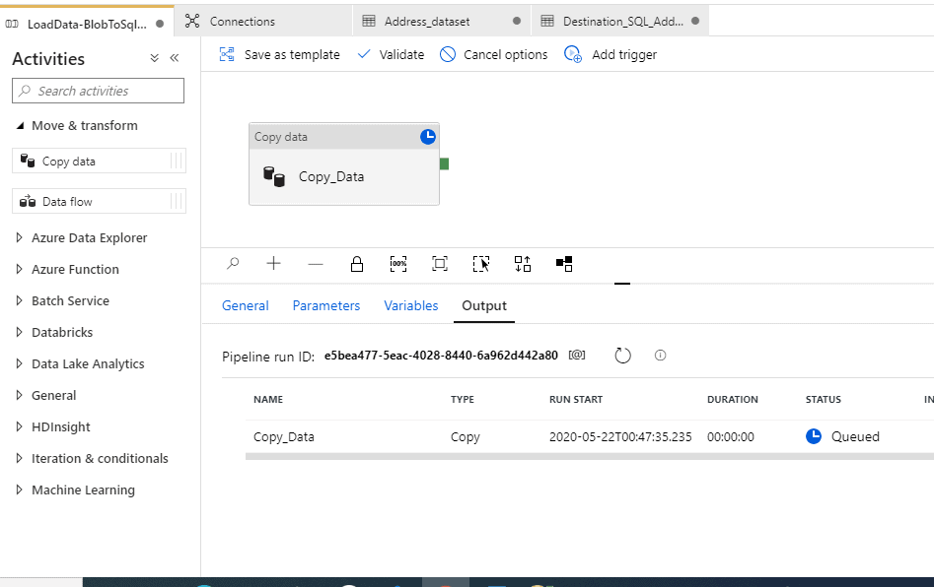Click the zoom to 100% icon

[x=398, y=264]
